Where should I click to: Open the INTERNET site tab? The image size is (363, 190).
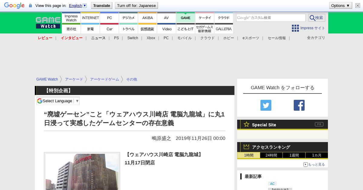(90, 18)
